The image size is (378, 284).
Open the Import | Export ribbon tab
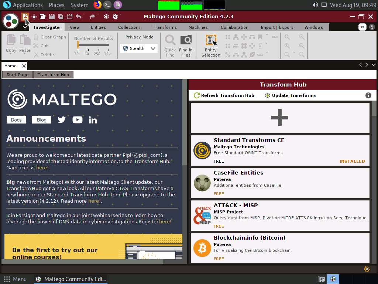pyautogui.click(x=277, y=27)
